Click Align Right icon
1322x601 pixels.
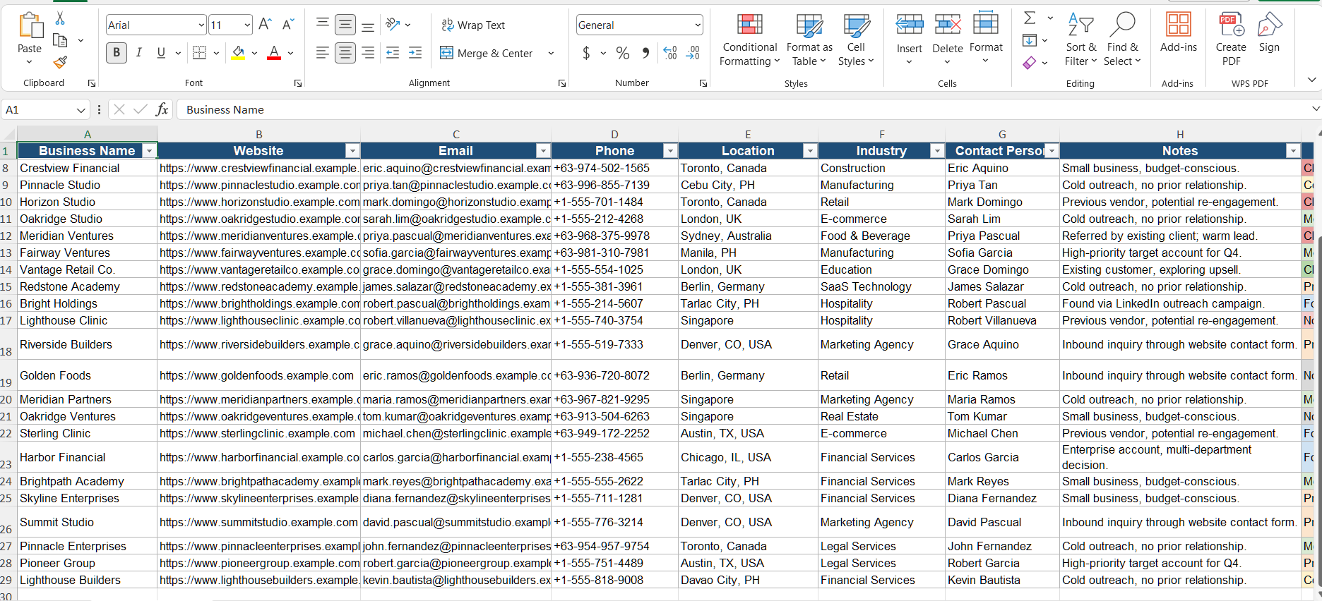point(368,53)
